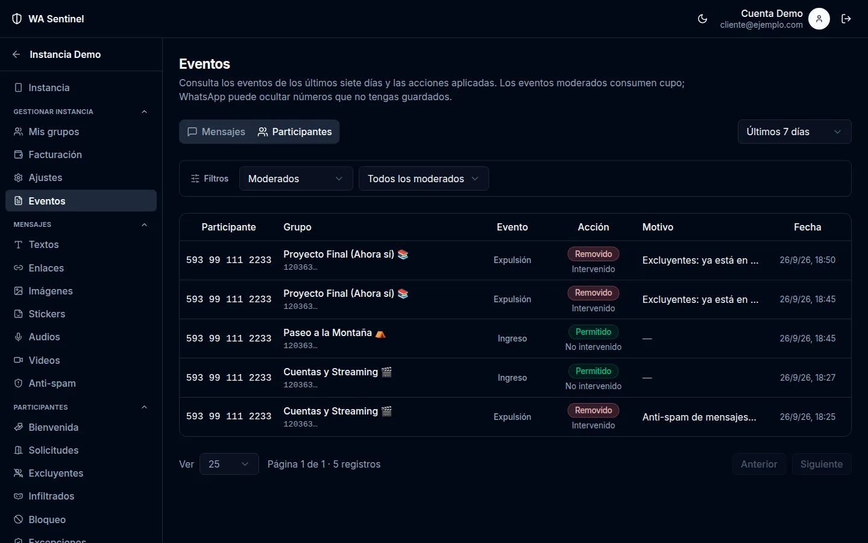Screen dimensions: 868x543
Task: Click the Ajustes gear icon
Action: [18, 177]
